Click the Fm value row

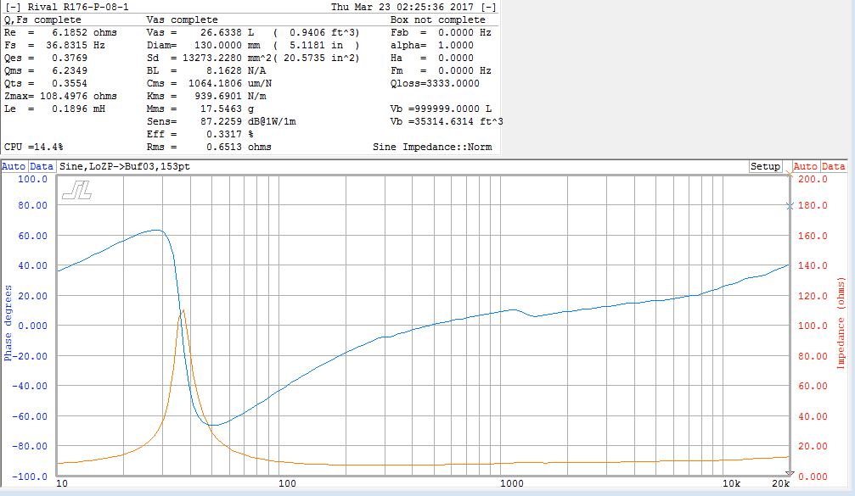[441, 70]
